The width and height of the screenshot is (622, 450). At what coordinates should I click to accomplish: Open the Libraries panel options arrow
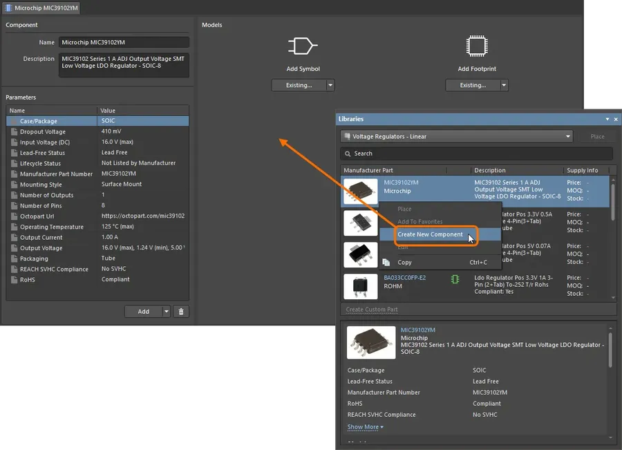(607, 119)
